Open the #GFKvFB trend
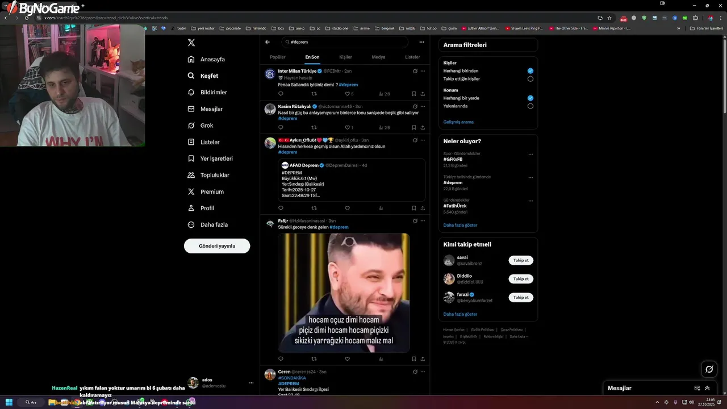The width and height of the screenshot is (727, 409). [453, 160]
